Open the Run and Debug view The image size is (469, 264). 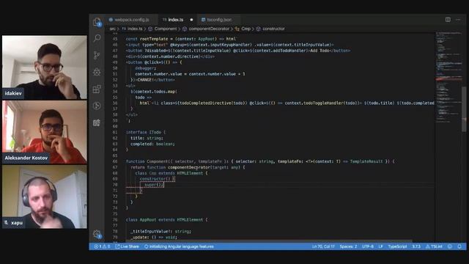[x=97, y=72]
